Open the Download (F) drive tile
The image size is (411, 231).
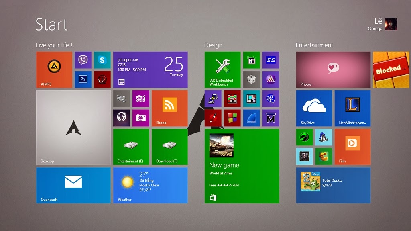click(170, 147)
